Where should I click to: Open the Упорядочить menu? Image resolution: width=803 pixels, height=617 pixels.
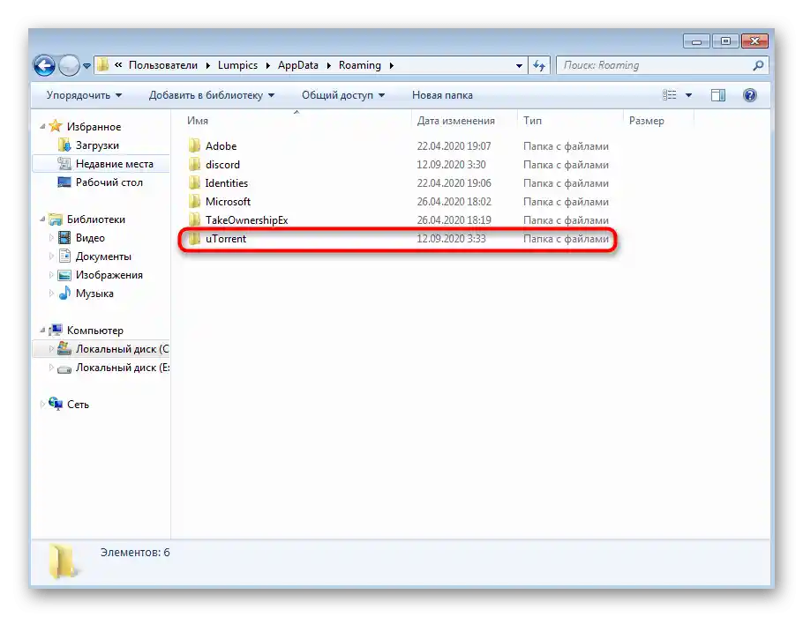[x=84, y=95]
